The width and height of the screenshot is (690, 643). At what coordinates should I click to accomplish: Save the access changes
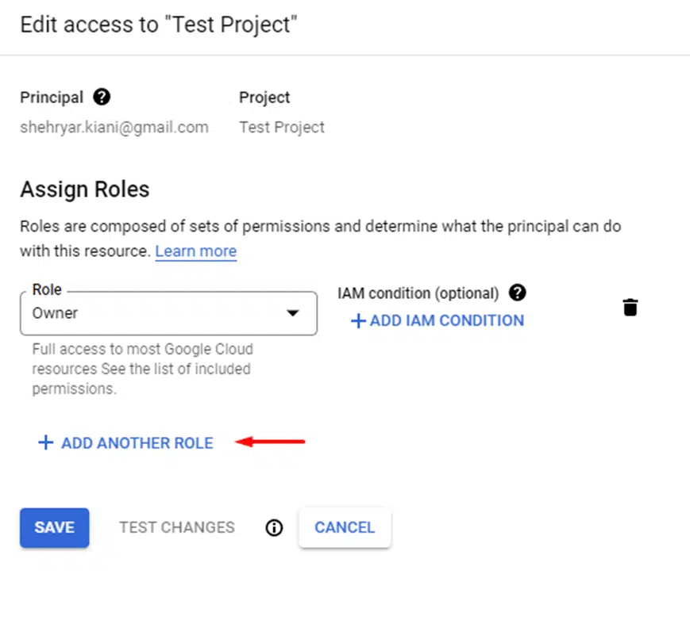tap(55, 527)
